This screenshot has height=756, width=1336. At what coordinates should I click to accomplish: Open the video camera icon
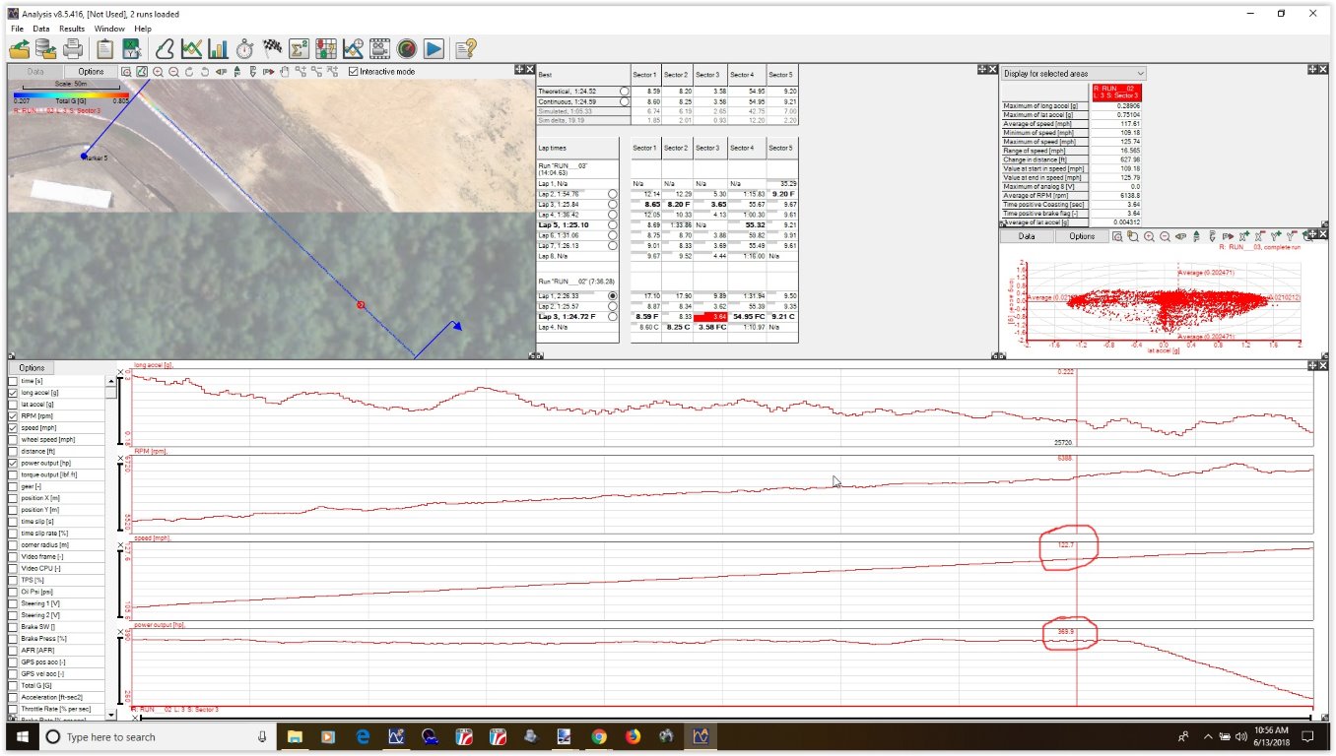click(379, 48)
